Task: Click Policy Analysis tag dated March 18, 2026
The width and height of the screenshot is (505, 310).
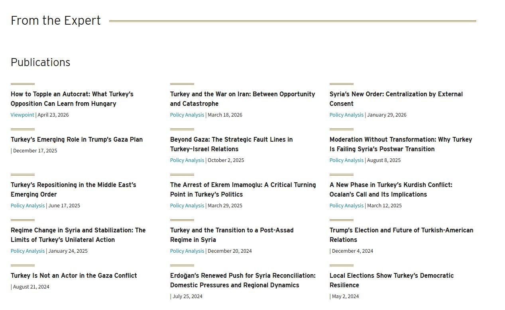Action: point(187,115)
